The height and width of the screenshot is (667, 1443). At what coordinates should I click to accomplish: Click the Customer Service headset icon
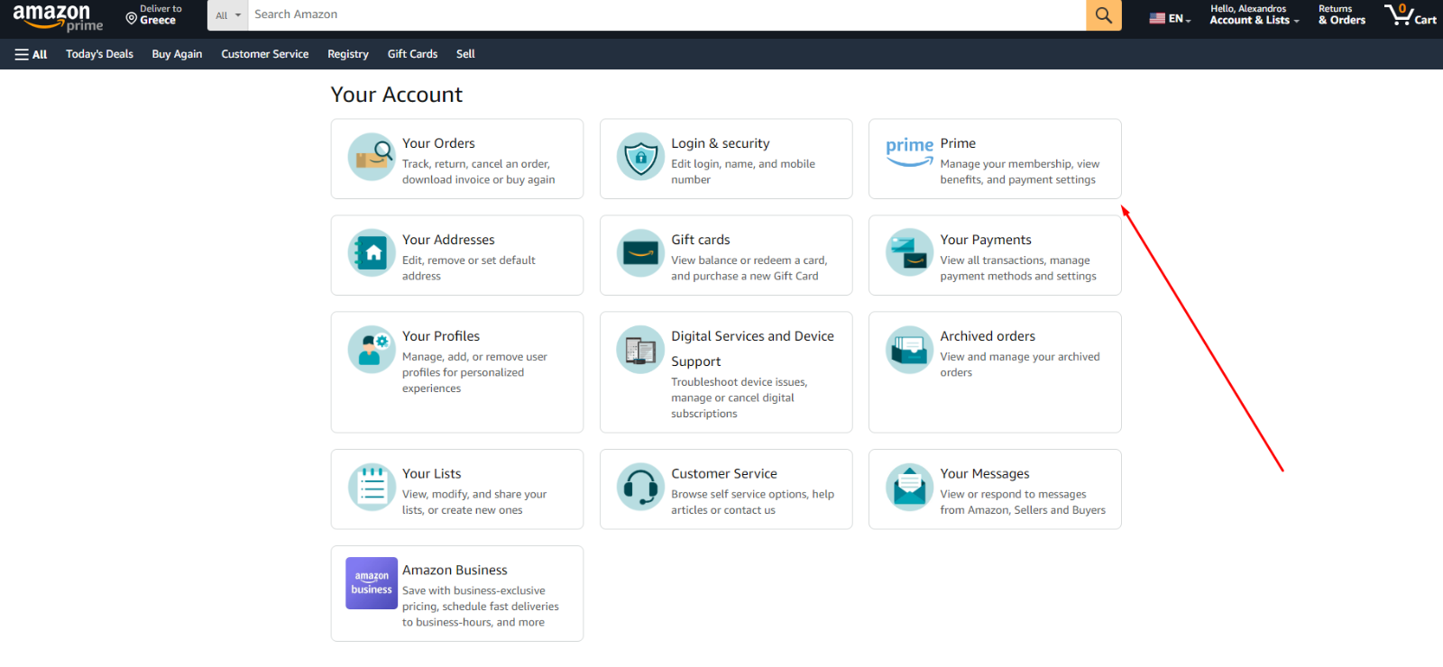(x=640, y=488)
